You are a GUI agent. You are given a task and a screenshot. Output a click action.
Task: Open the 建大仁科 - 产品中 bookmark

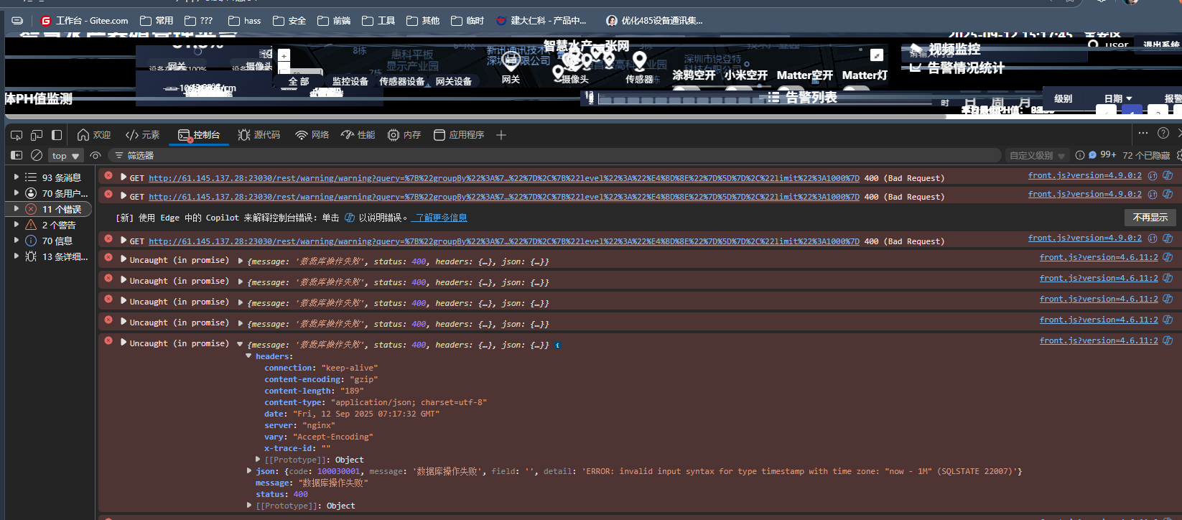pyautogui.click(x=541, y=21)
